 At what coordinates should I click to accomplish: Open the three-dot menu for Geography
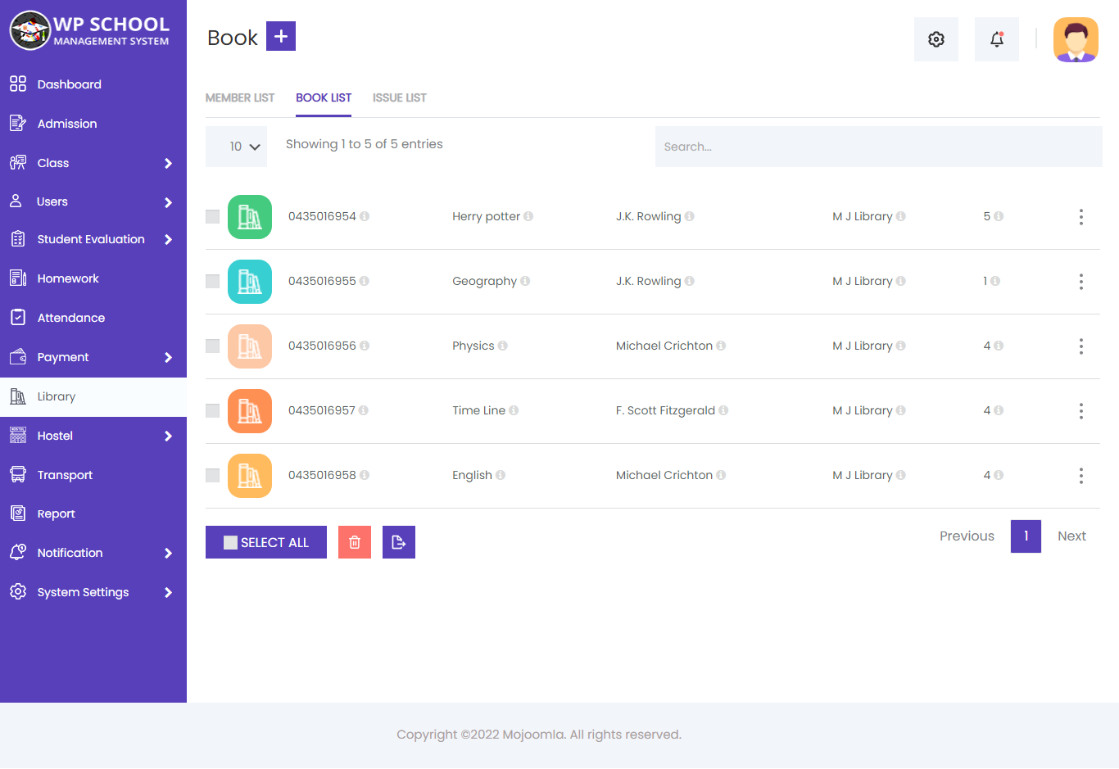coord(1081,282)
